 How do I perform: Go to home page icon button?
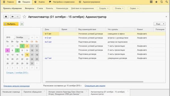click(6, 17)
